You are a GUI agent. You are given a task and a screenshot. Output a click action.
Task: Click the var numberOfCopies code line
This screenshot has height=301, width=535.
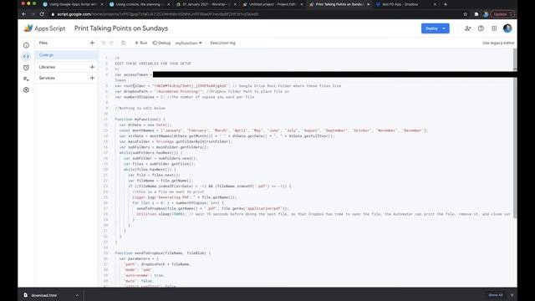185,97
